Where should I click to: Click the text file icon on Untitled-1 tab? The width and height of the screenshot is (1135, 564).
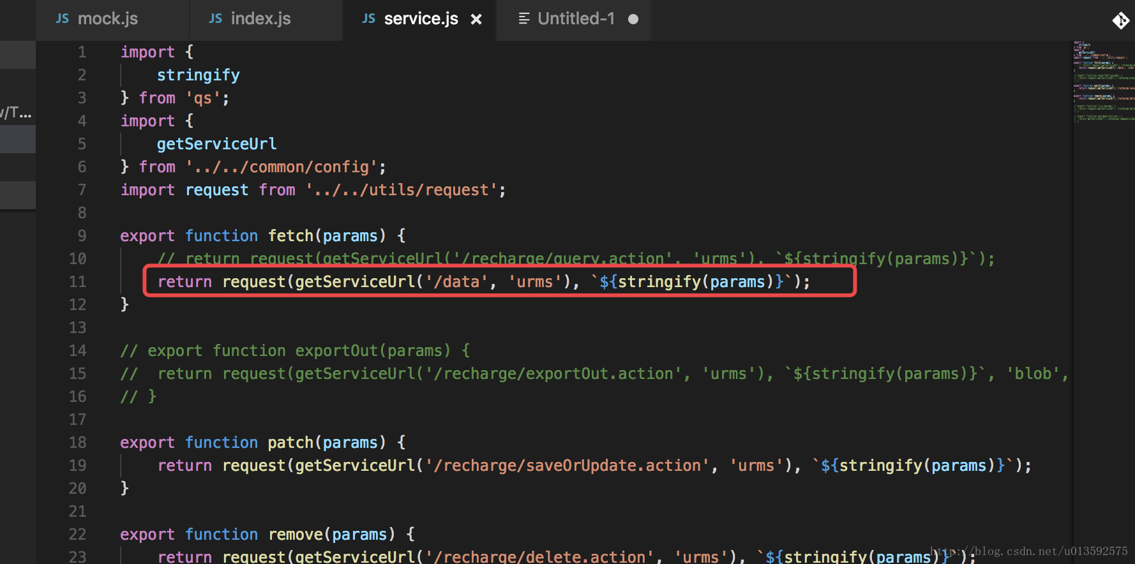pyautogui.click(x=524, y=19)
